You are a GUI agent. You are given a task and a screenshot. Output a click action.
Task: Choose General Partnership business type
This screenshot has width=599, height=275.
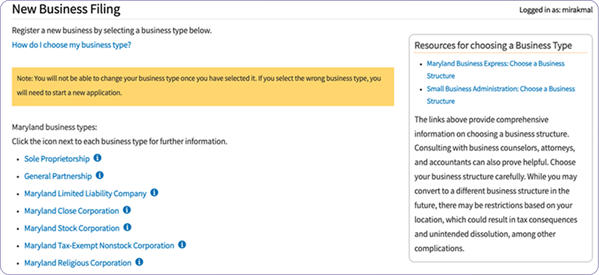[x=58, y=176]
